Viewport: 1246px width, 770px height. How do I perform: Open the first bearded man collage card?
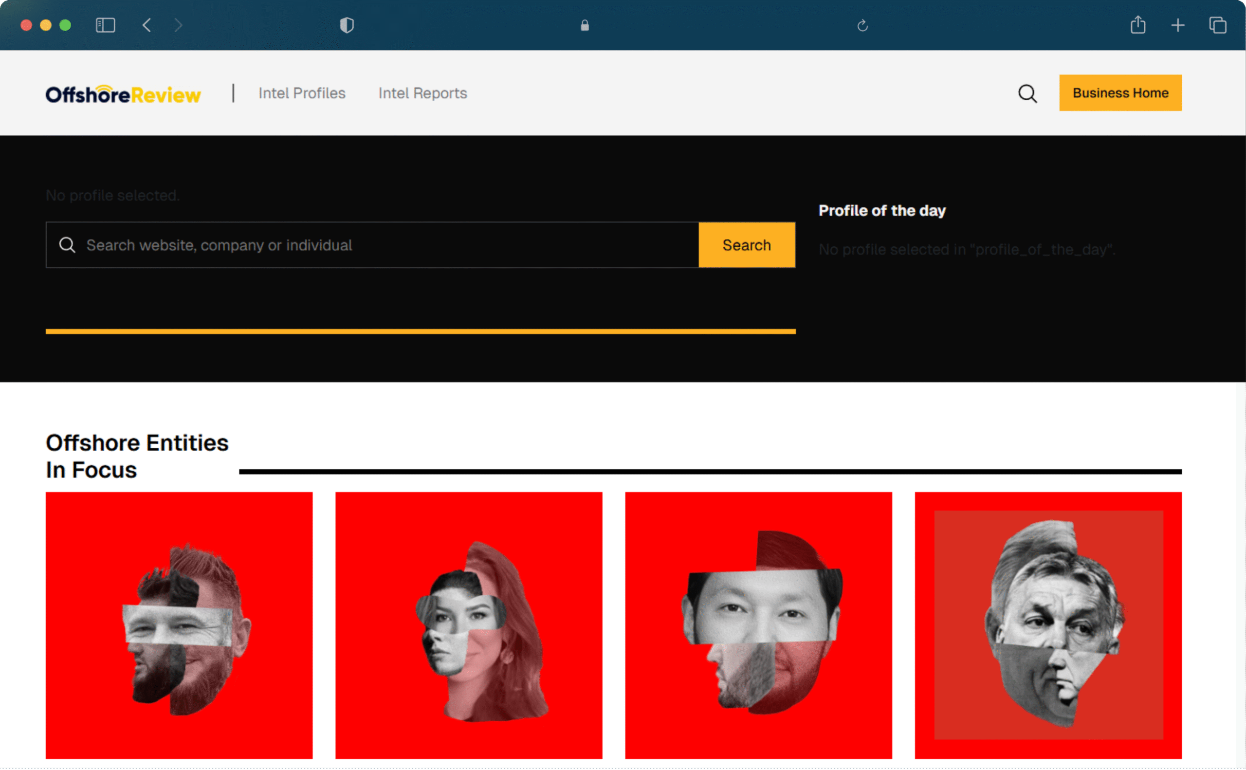point(179,625)
